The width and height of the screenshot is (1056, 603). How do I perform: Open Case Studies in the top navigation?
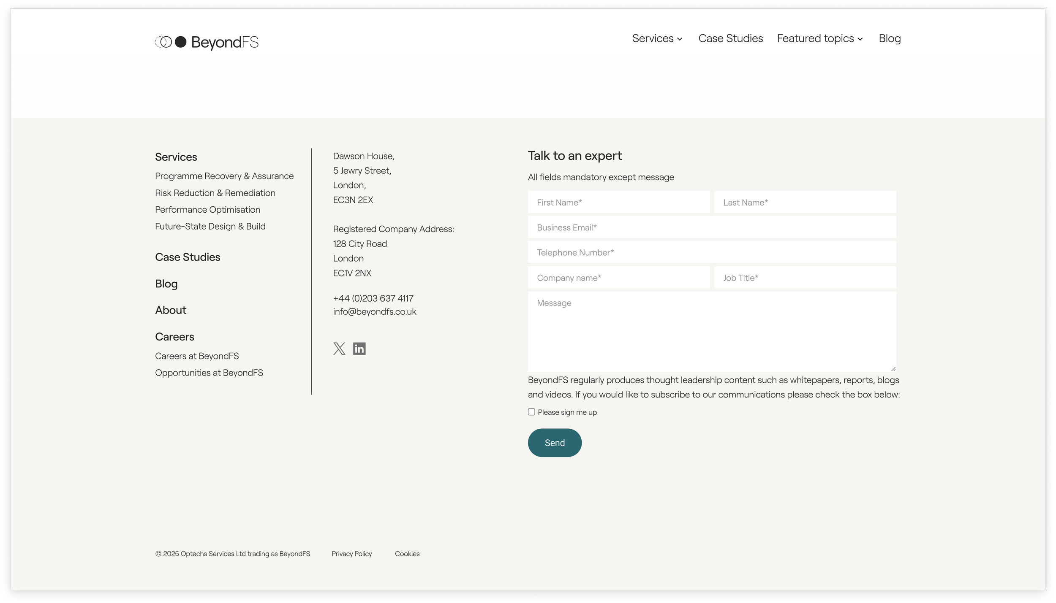730,38
